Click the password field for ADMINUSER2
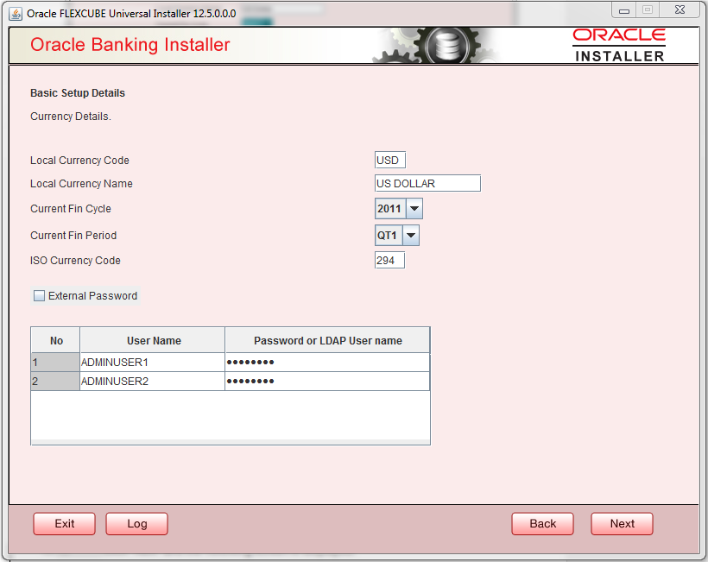The height and width of the screenshot is (562, 708). [x=327, y=381]
